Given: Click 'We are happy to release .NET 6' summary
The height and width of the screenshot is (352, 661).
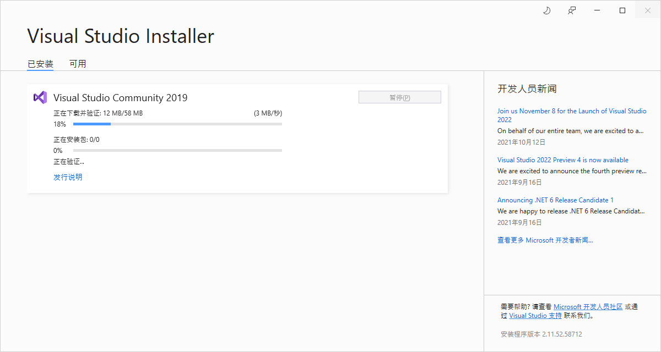Looking at the screenshot, I should click(571, 211).
